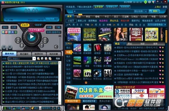The height and width of the screenshot is (111, 169).
Task: Move the selected track down with the arrow
Action: pyautogui.click(x=59, y=108)
